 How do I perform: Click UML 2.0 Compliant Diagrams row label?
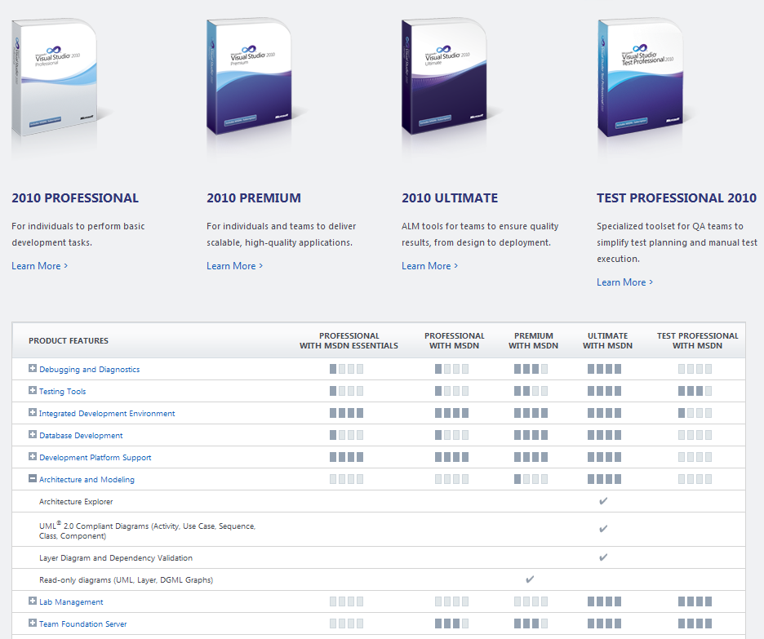pyautogui.click(x=147, y=530)
